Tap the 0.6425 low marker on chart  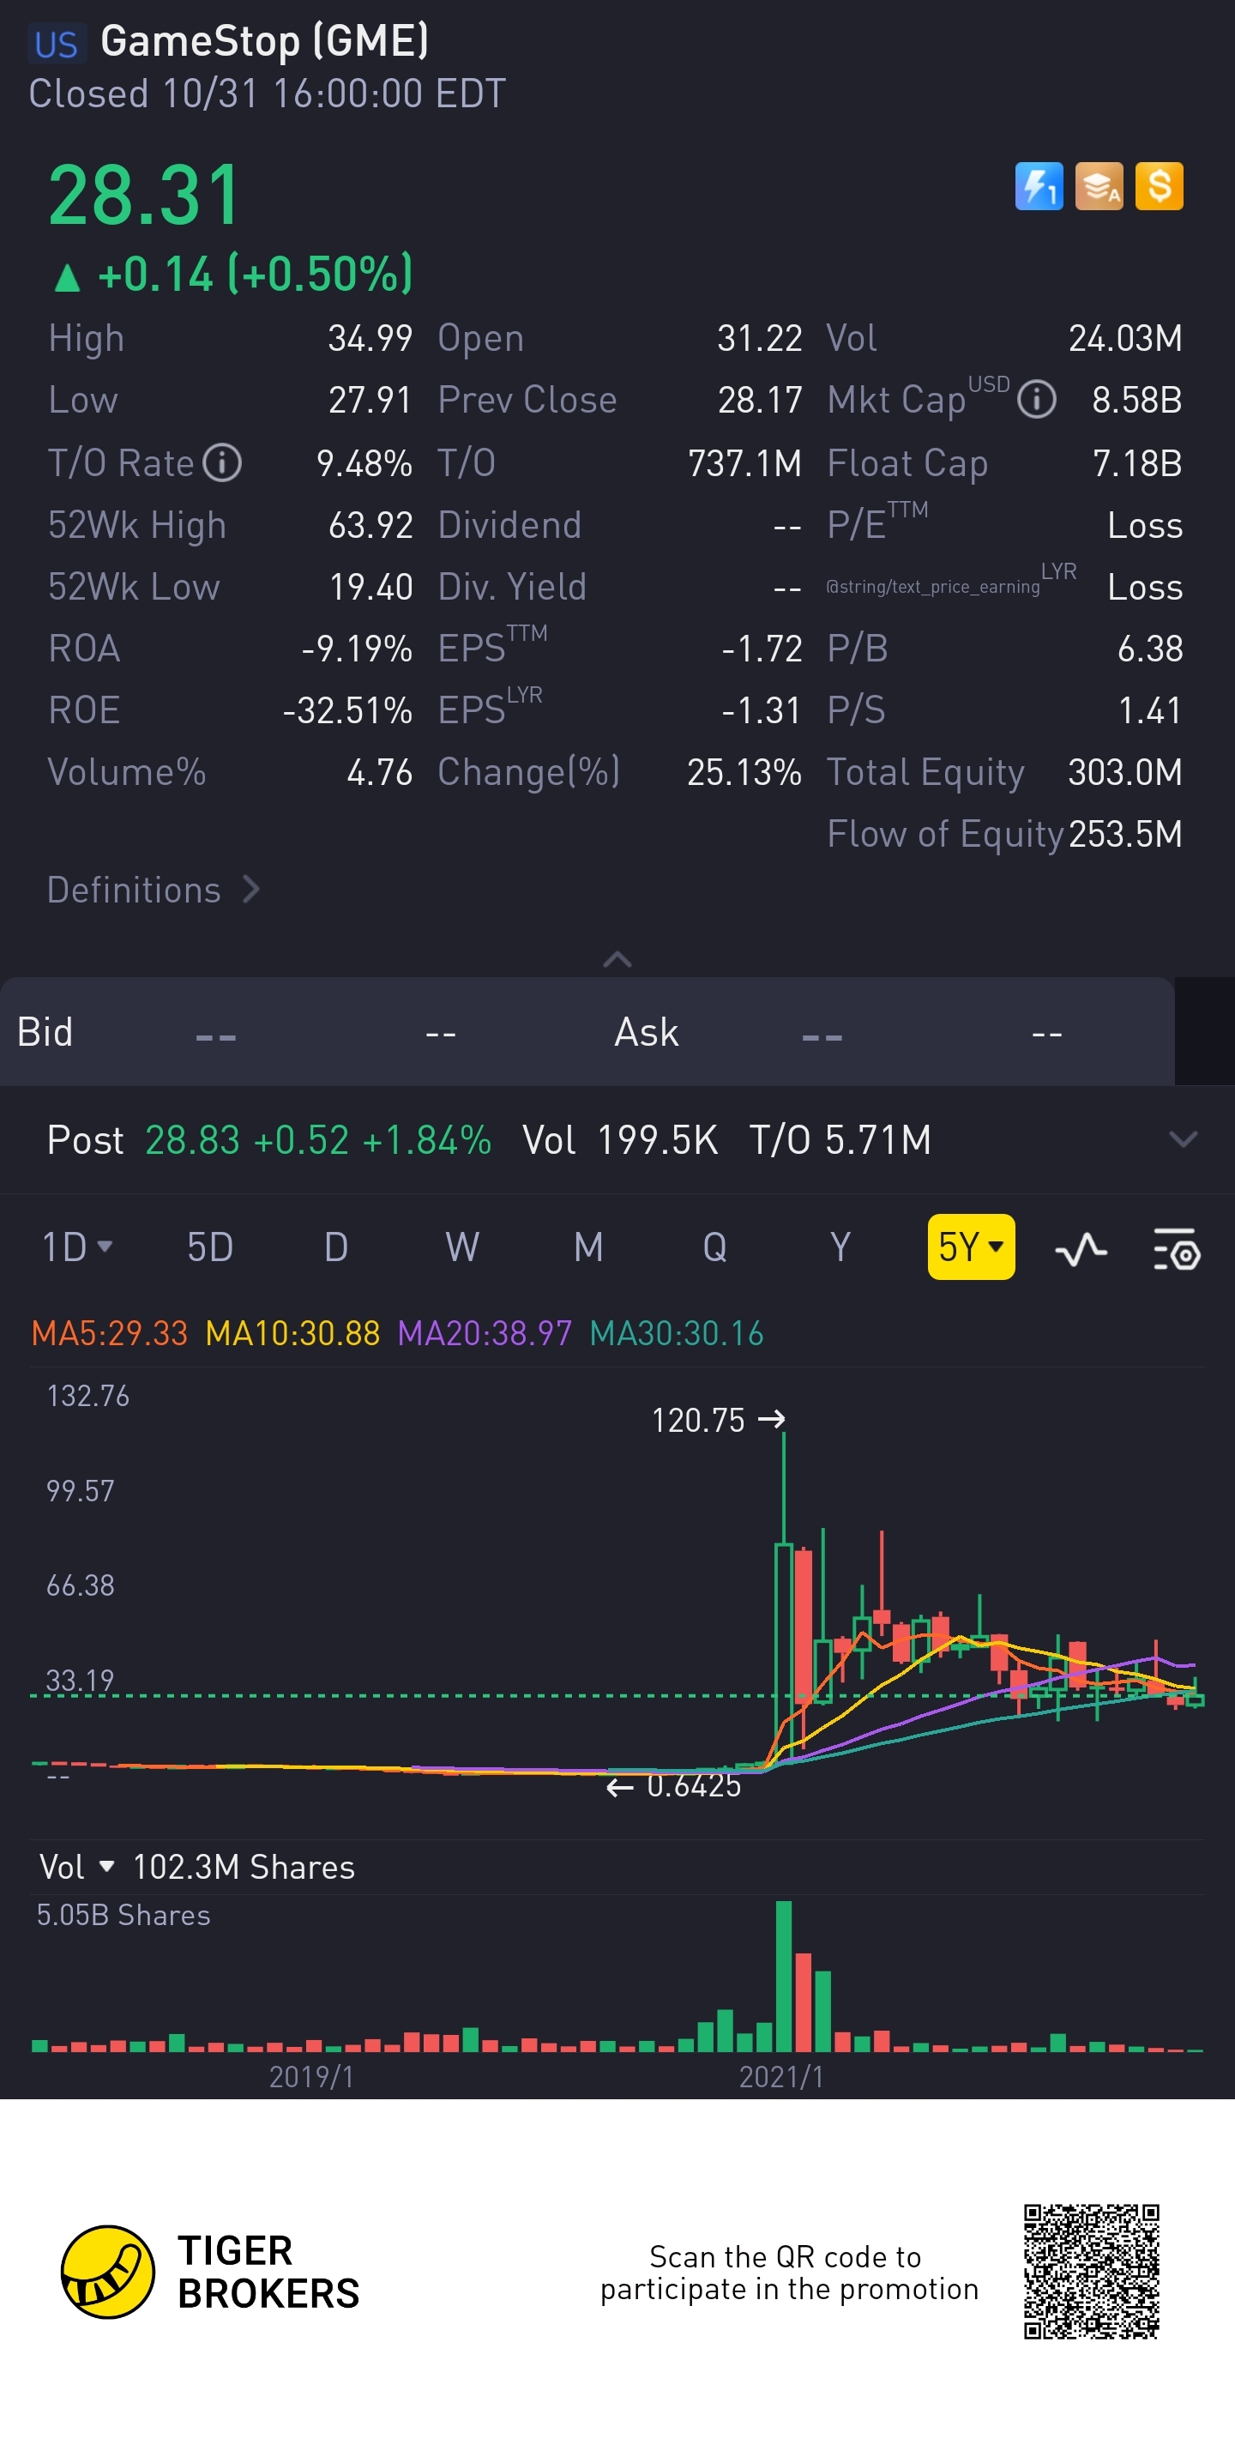(x=673, y=1786)
